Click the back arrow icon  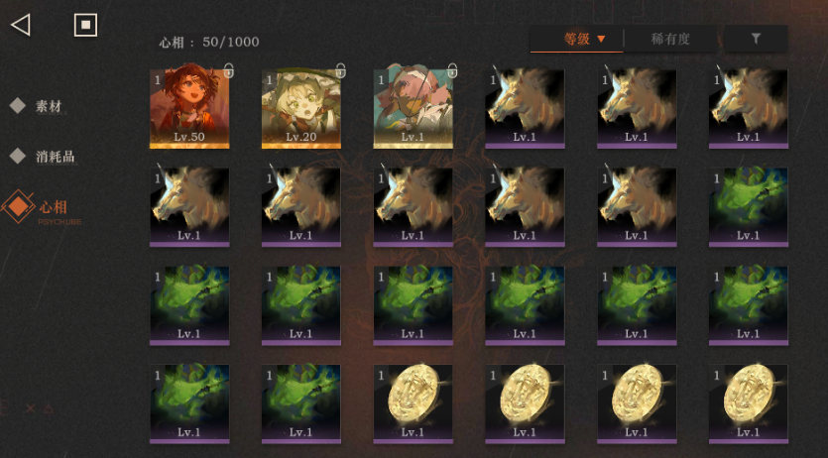21,25
